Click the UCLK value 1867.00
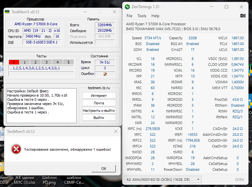 [x=237, y=50]
